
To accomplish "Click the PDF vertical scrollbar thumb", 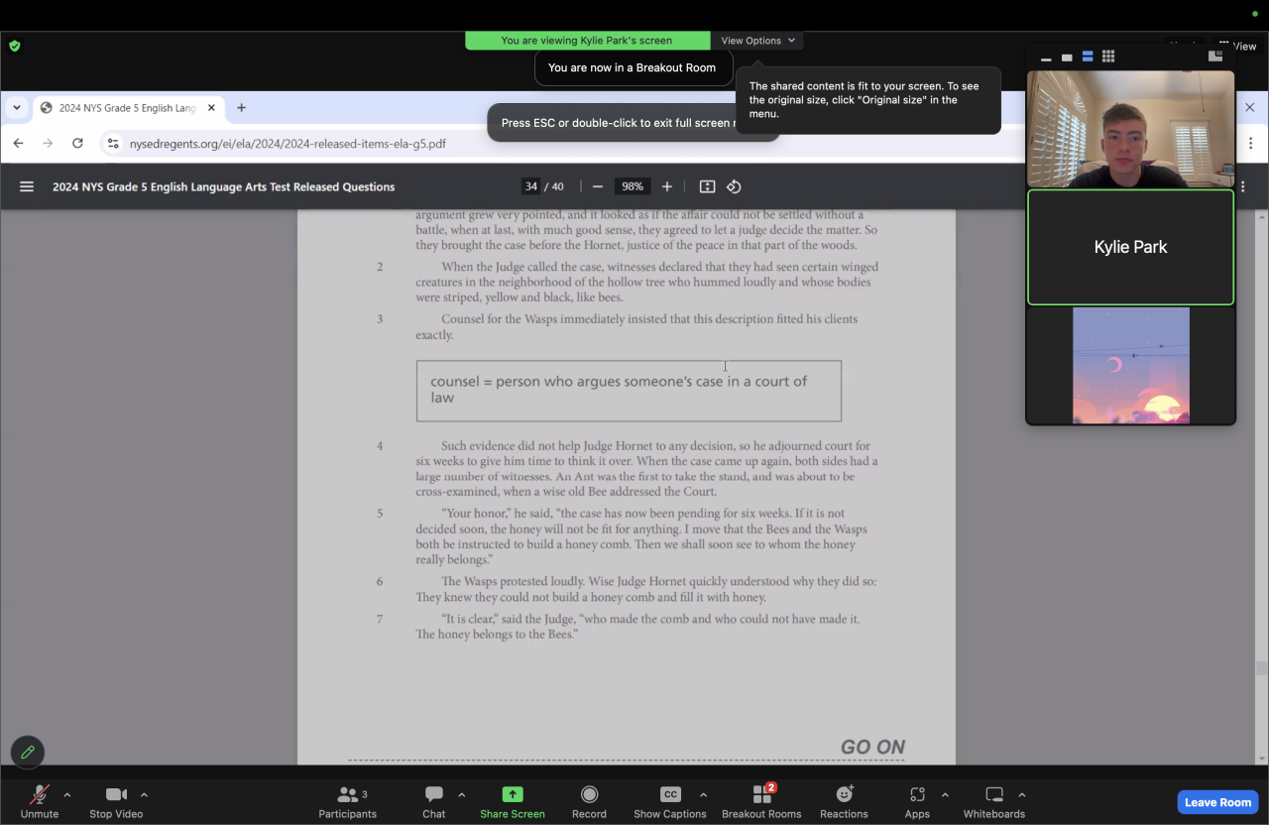I will pos(1262,668).
